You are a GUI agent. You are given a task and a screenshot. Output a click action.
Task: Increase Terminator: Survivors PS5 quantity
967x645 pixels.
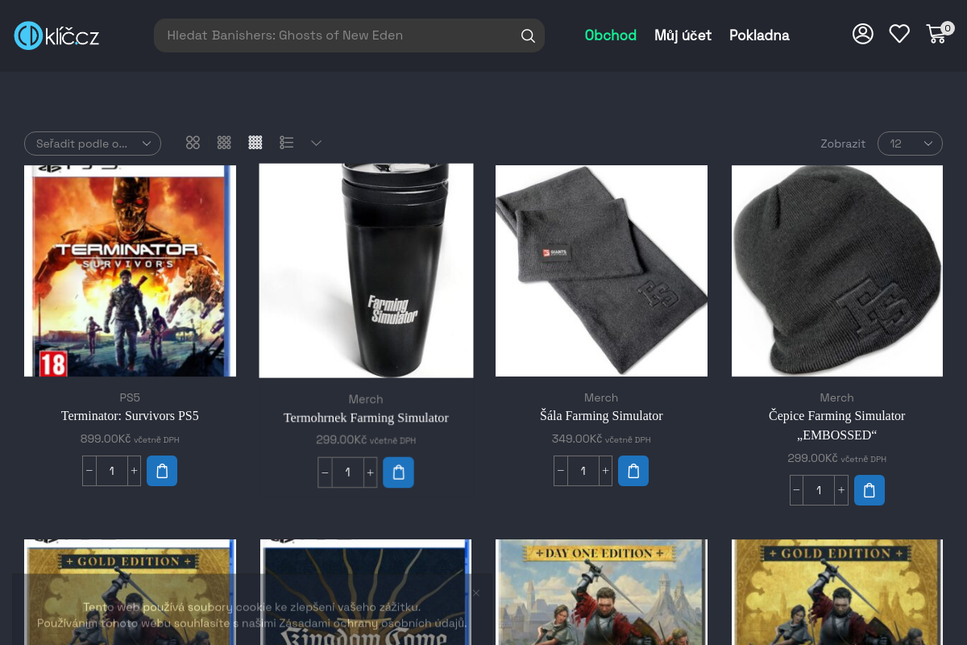point(134,471)
